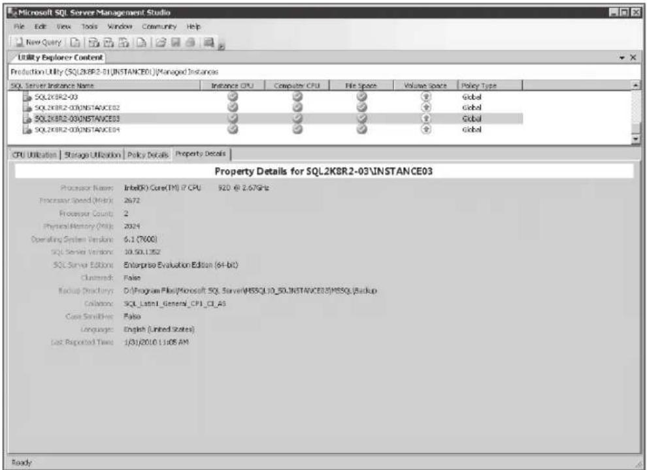
Task: Click Volume Space arrow icon for INSTANCE03
Action: pyautogui.click(x=426, y=118)
